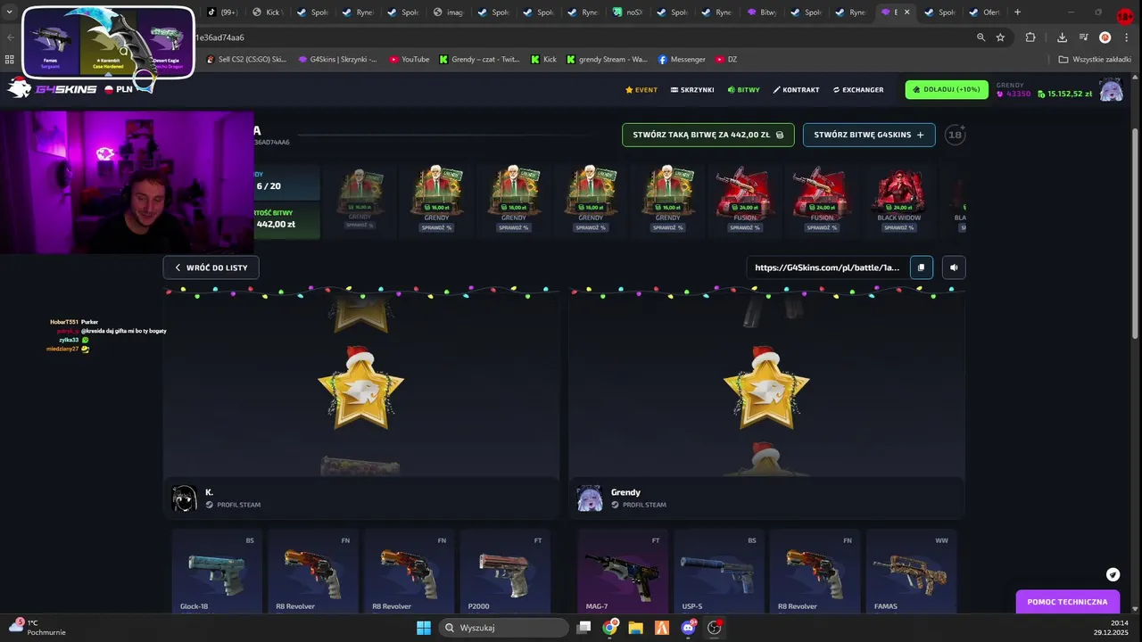Viewport: 1142px width, 642px height.
Task: Select the Glock-18 skin card
Action: tap(217, 571)
